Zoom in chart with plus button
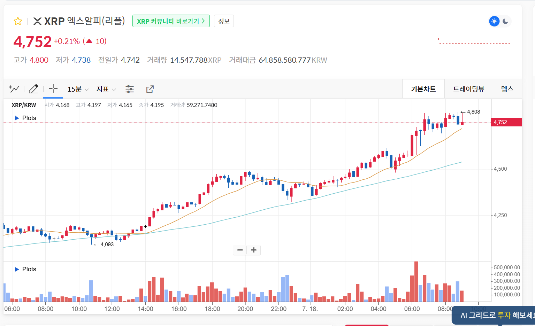 coord(254,250)
